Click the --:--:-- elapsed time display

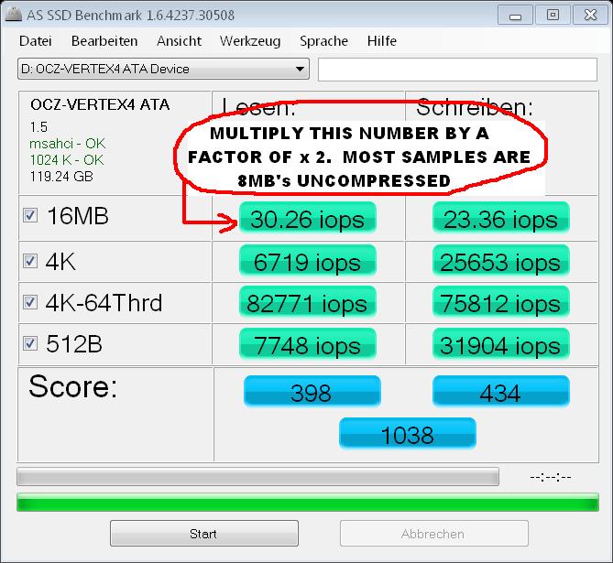(551, 477)
